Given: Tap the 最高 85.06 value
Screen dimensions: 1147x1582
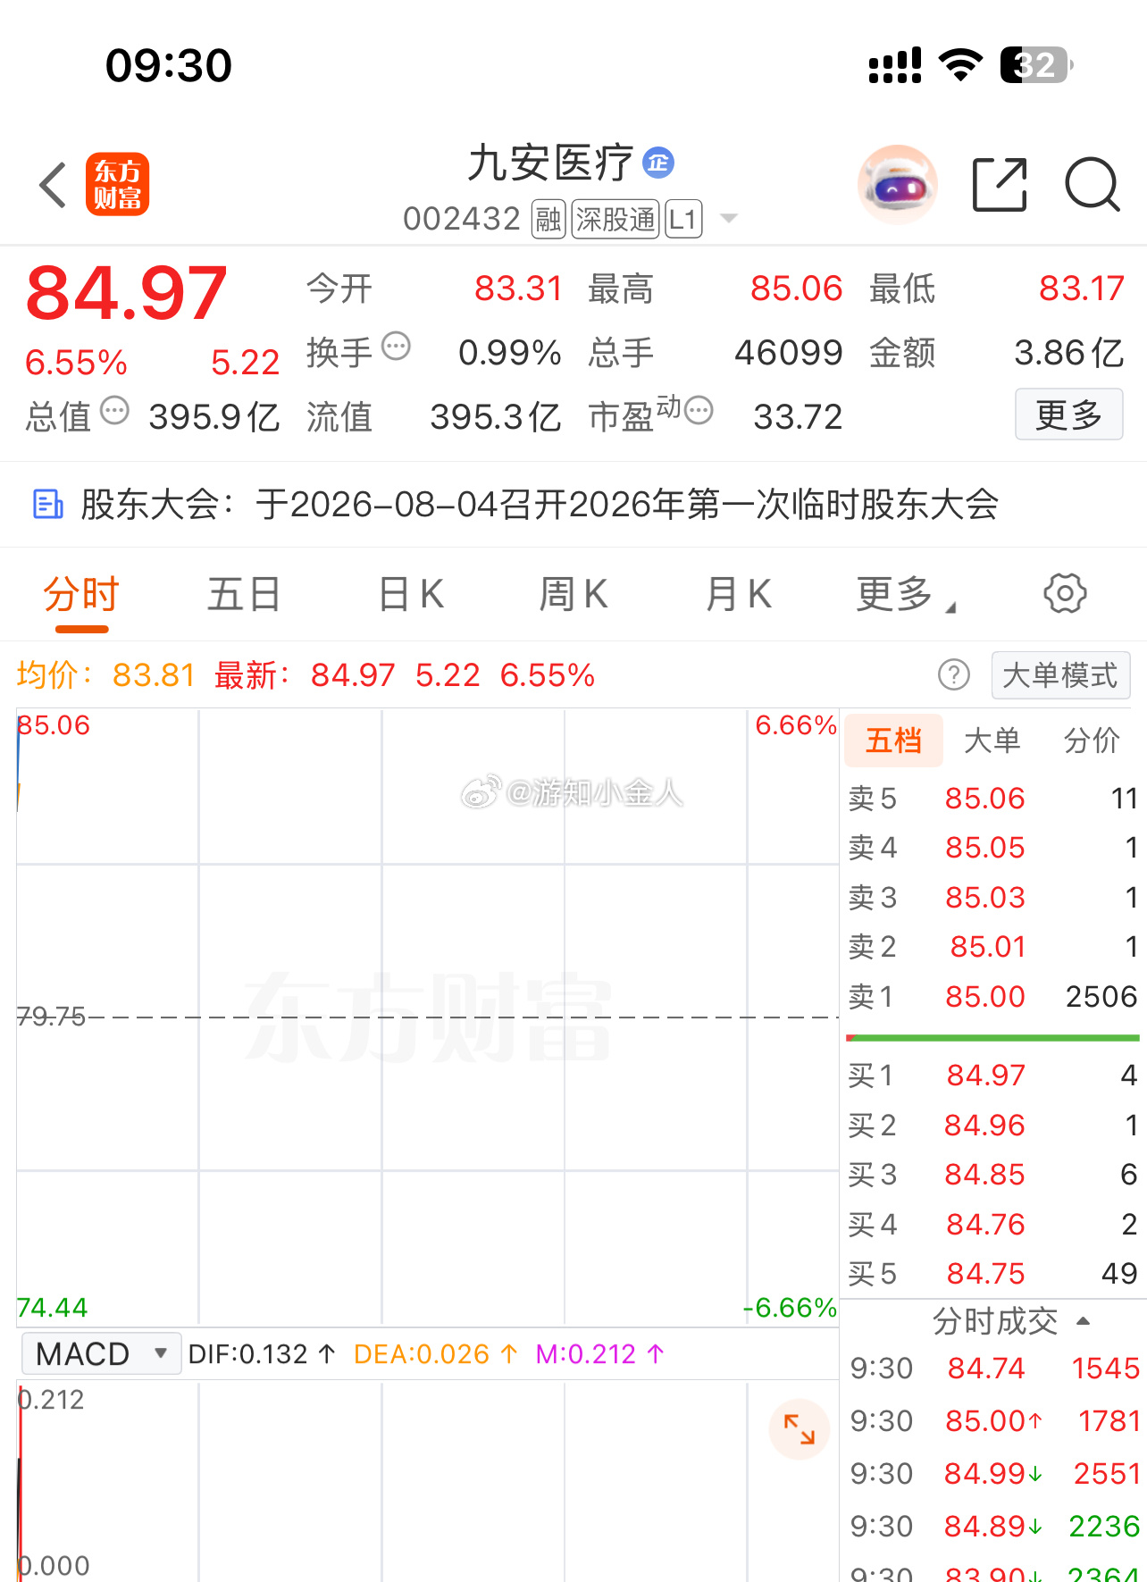Looking at the screenshot, I should [796, 289].
